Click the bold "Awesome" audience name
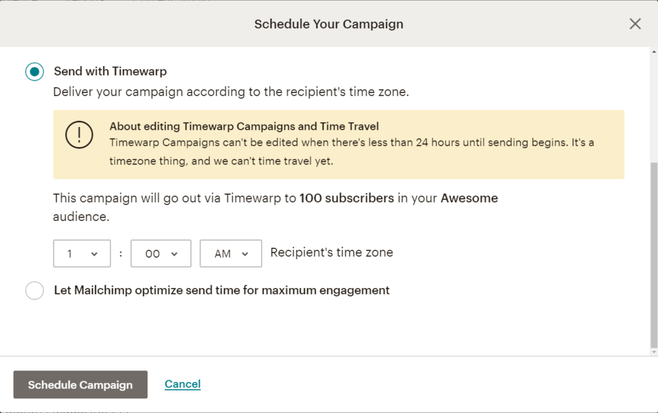Viewport: 658px width, 413px height. [470, 198]
